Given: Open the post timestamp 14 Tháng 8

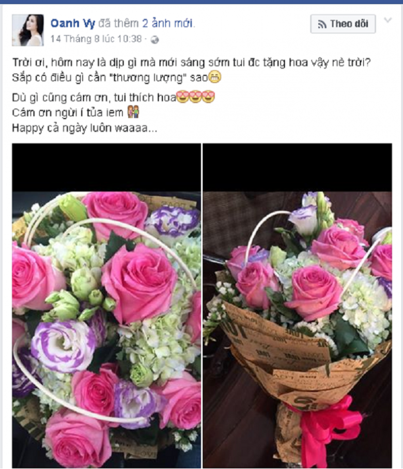Looking at the screenshot, I should coord(96,39).
